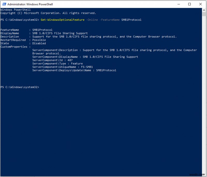207x177 pixels.
Task: Close the Windows PowerShell window
Action: click(201, 4)
